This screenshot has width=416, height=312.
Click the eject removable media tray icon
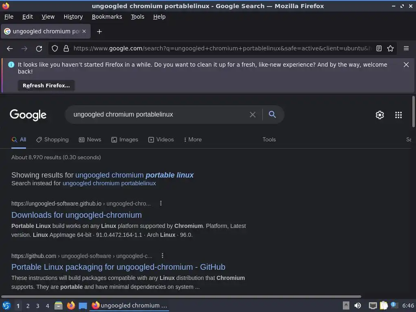346,305
